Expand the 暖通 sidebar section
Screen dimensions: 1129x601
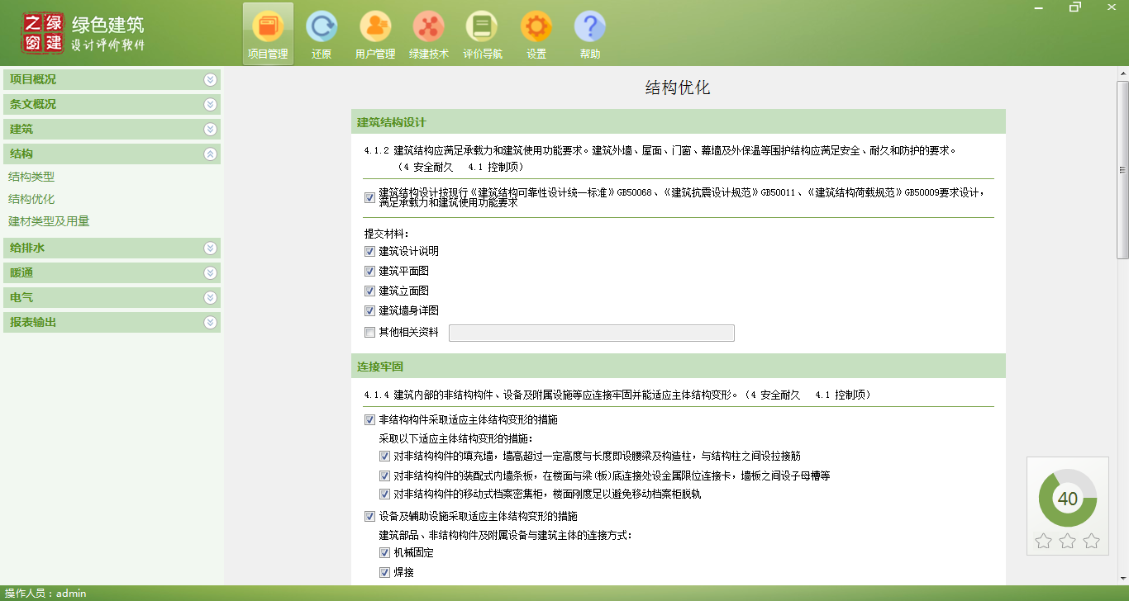(112, 272)
